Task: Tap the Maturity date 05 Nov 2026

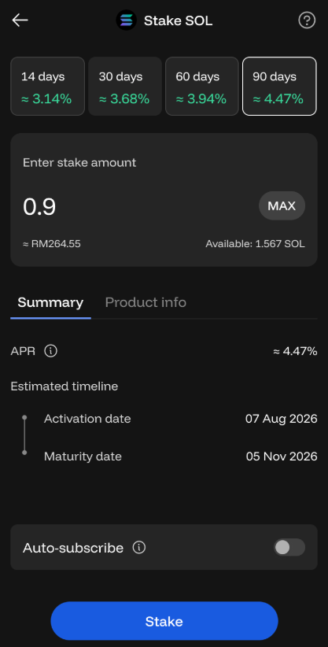Action: coord(282,457)
